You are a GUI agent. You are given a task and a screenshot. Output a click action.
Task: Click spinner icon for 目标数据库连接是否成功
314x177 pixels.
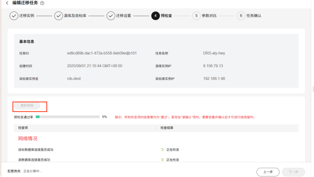click(x=162, y=150)
